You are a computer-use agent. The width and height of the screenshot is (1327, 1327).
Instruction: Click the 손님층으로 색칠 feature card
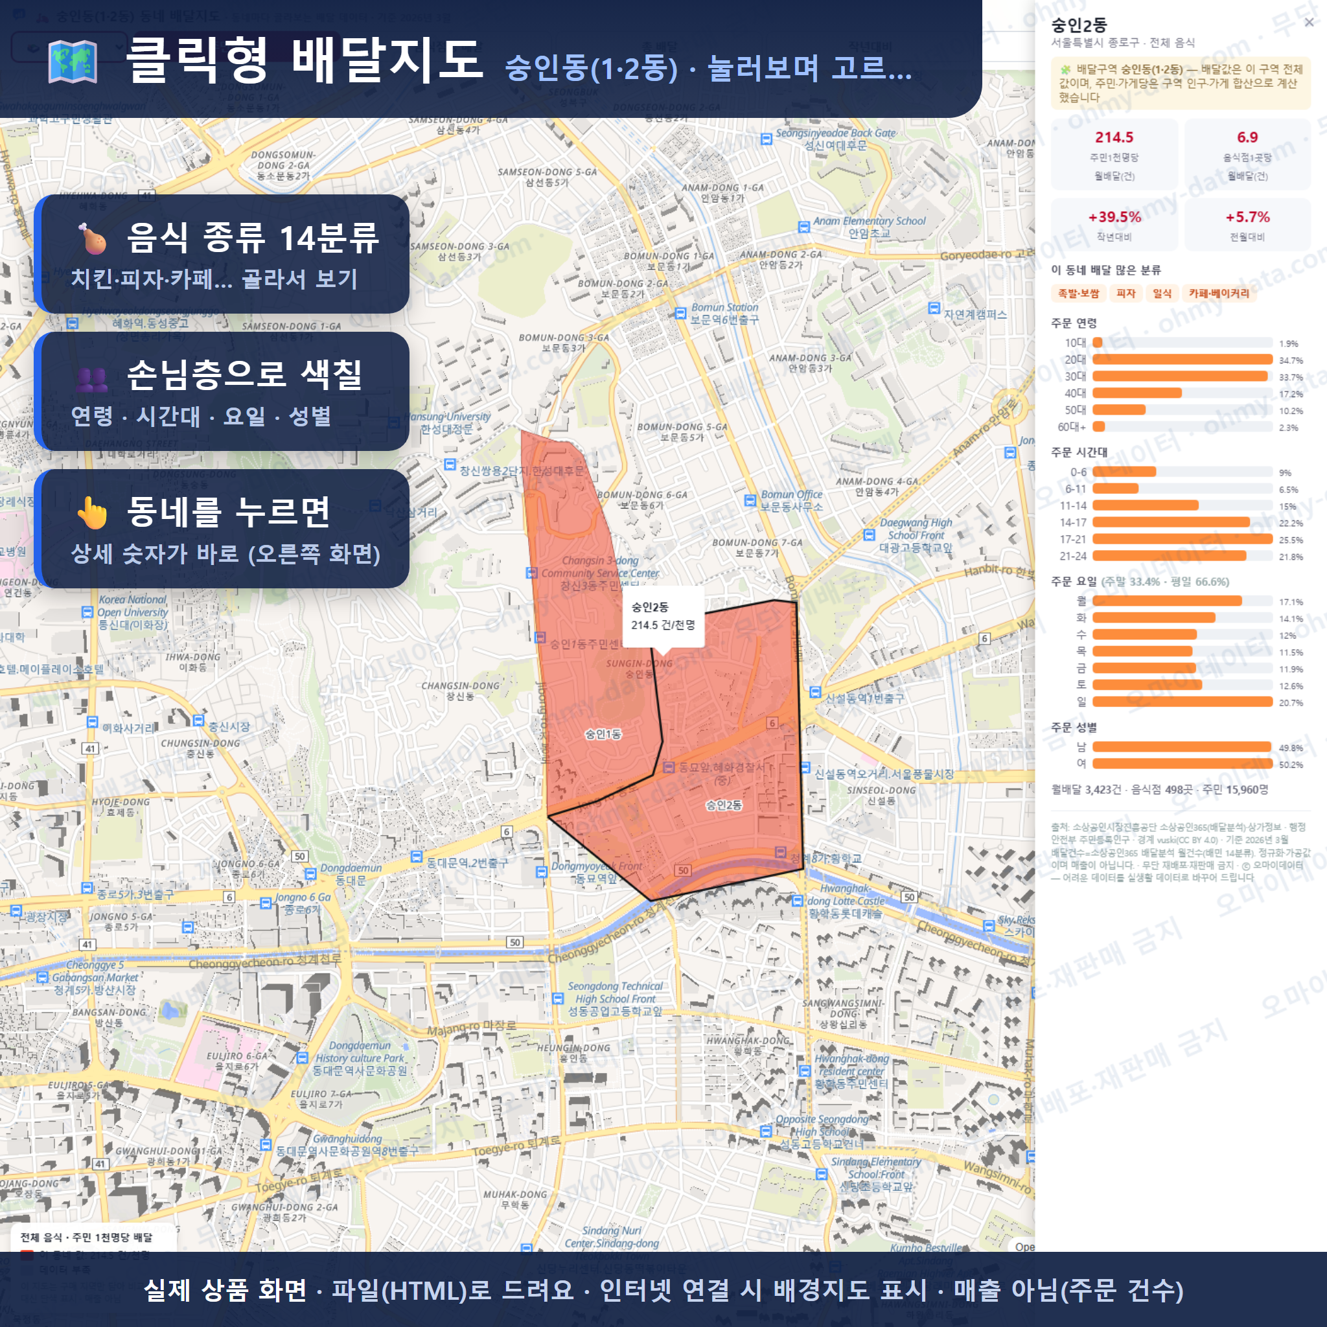coord(222,391)
